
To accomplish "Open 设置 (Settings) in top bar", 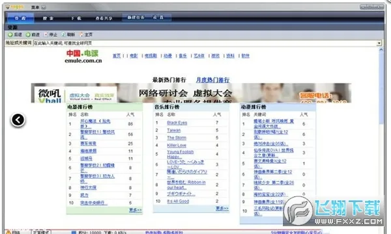I will point(158,18).
